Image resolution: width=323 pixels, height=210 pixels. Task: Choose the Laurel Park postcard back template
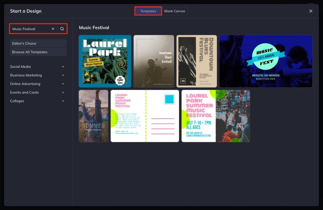point(145,116)
